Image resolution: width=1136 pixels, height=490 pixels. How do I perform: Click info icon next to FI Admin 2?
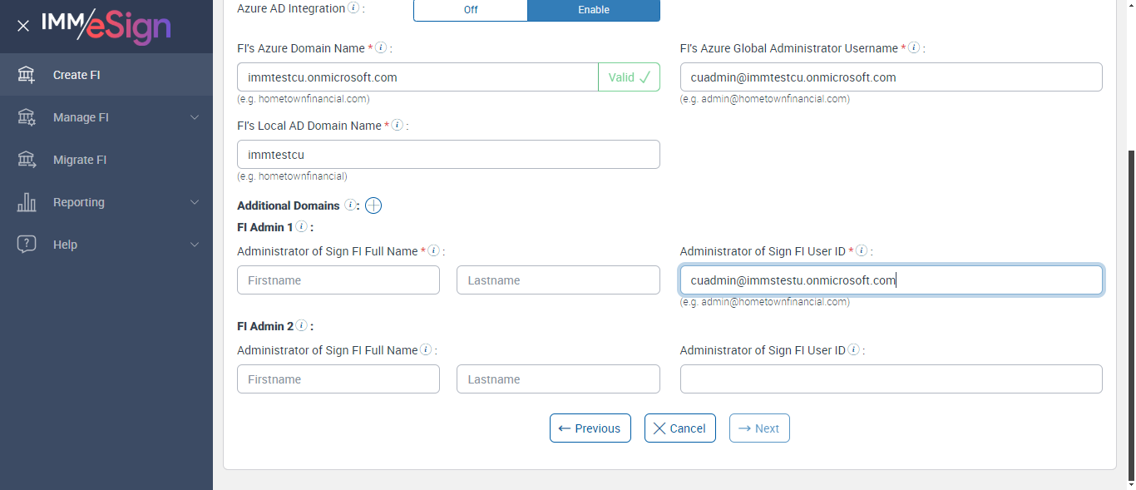click(x=302, y=326)
